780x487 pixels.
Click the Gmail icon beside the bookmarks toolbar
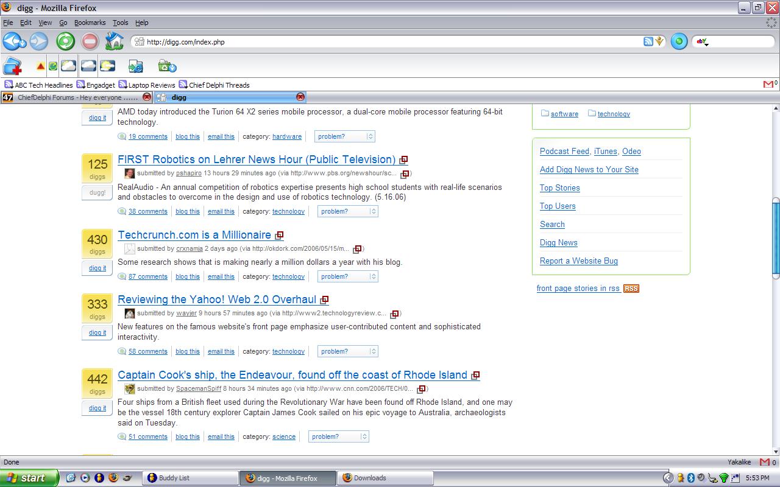768,84
